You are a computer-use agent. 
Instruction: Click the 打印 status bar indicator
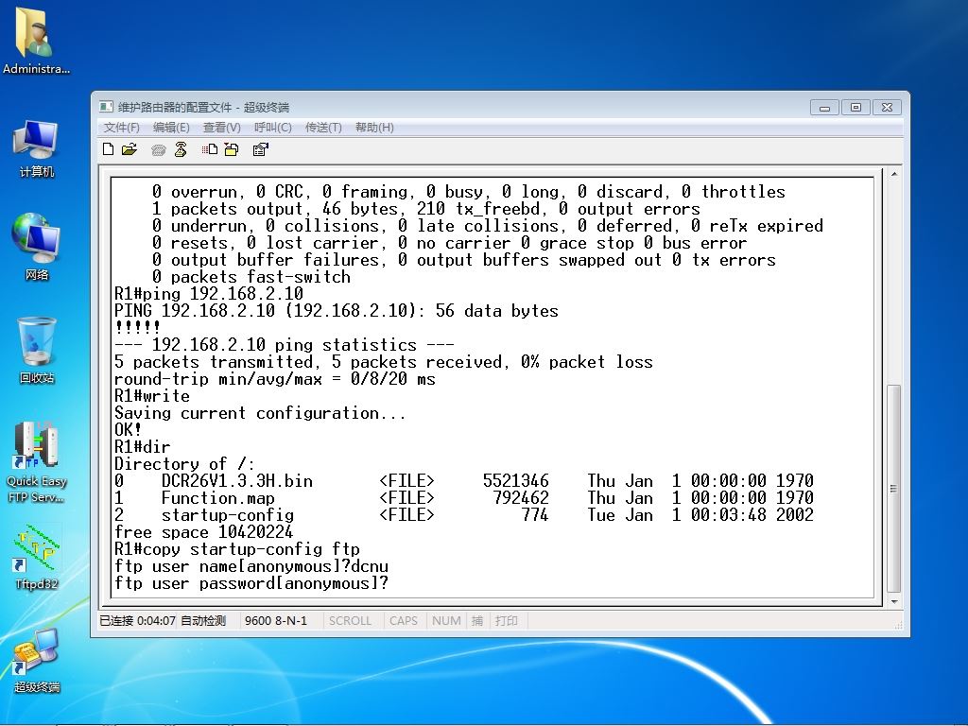point(507,620)
